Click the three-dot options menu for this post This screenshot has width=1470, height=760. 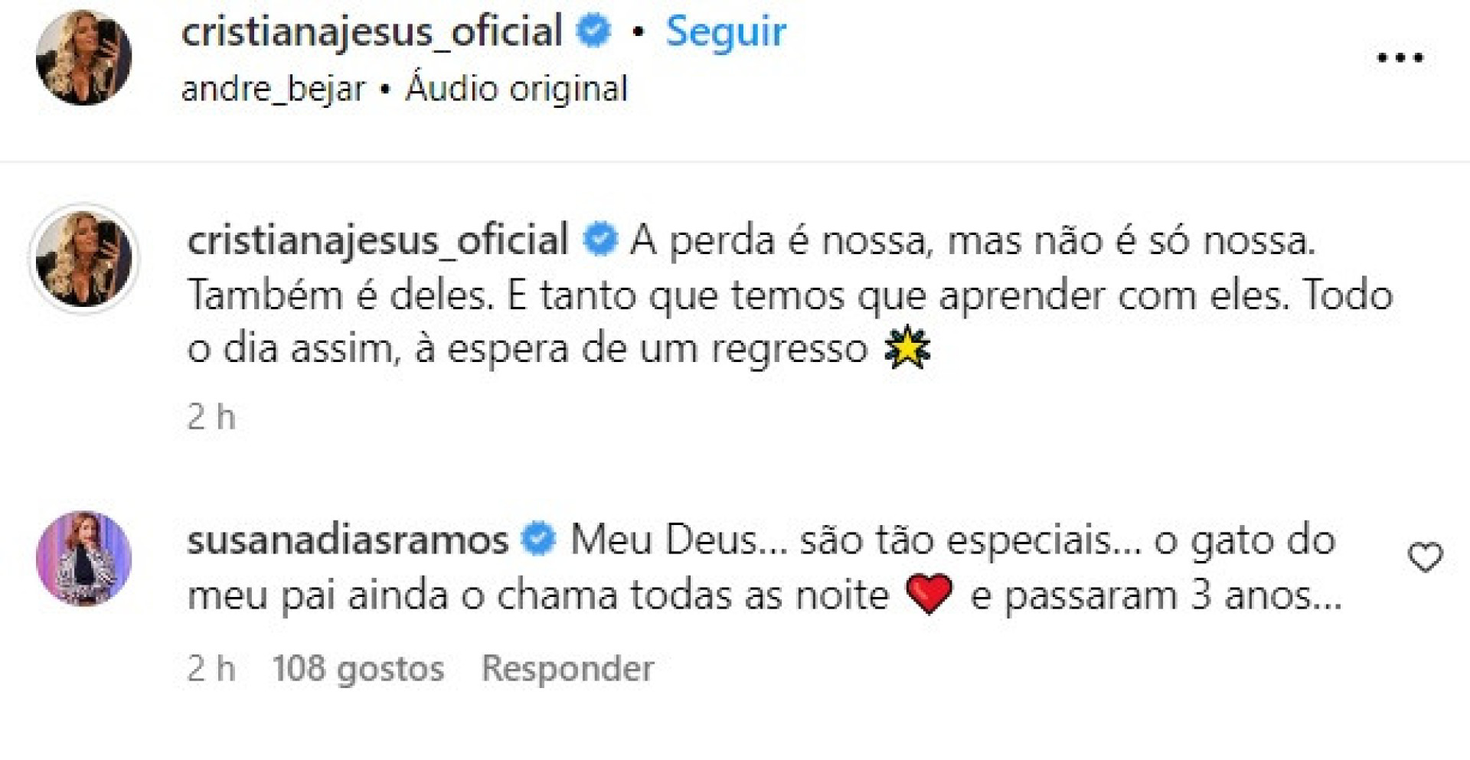tap(1401, 56)
